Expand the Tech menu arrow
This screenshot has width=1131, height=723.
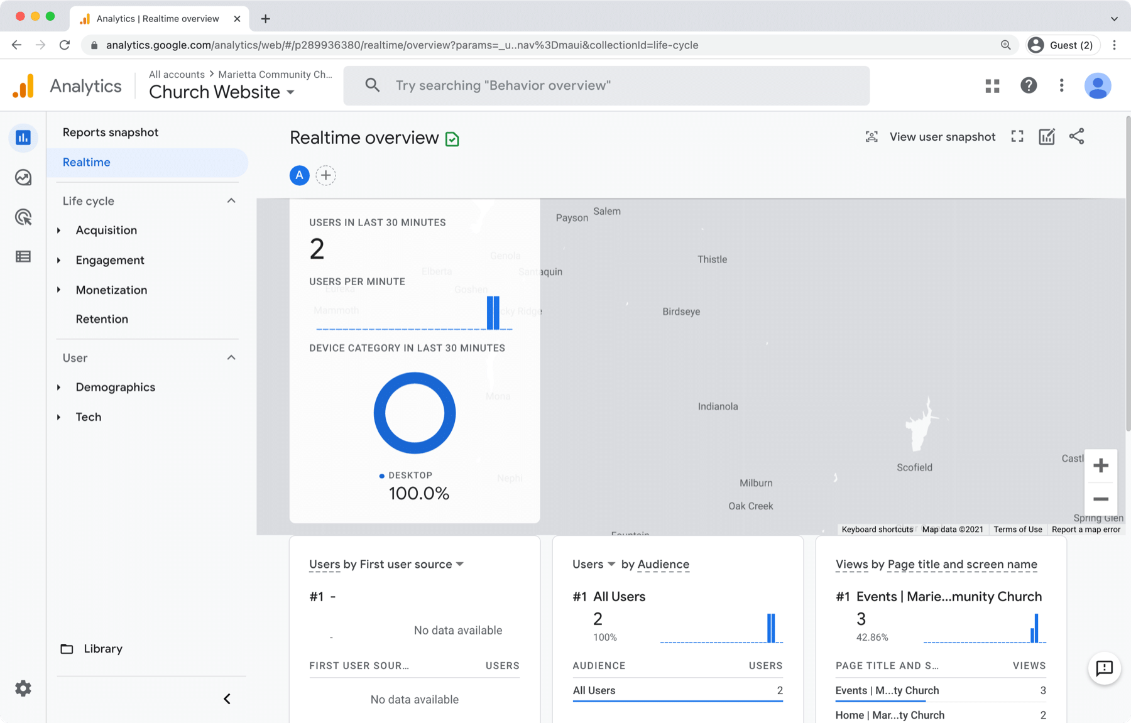[x=59, y=417]
